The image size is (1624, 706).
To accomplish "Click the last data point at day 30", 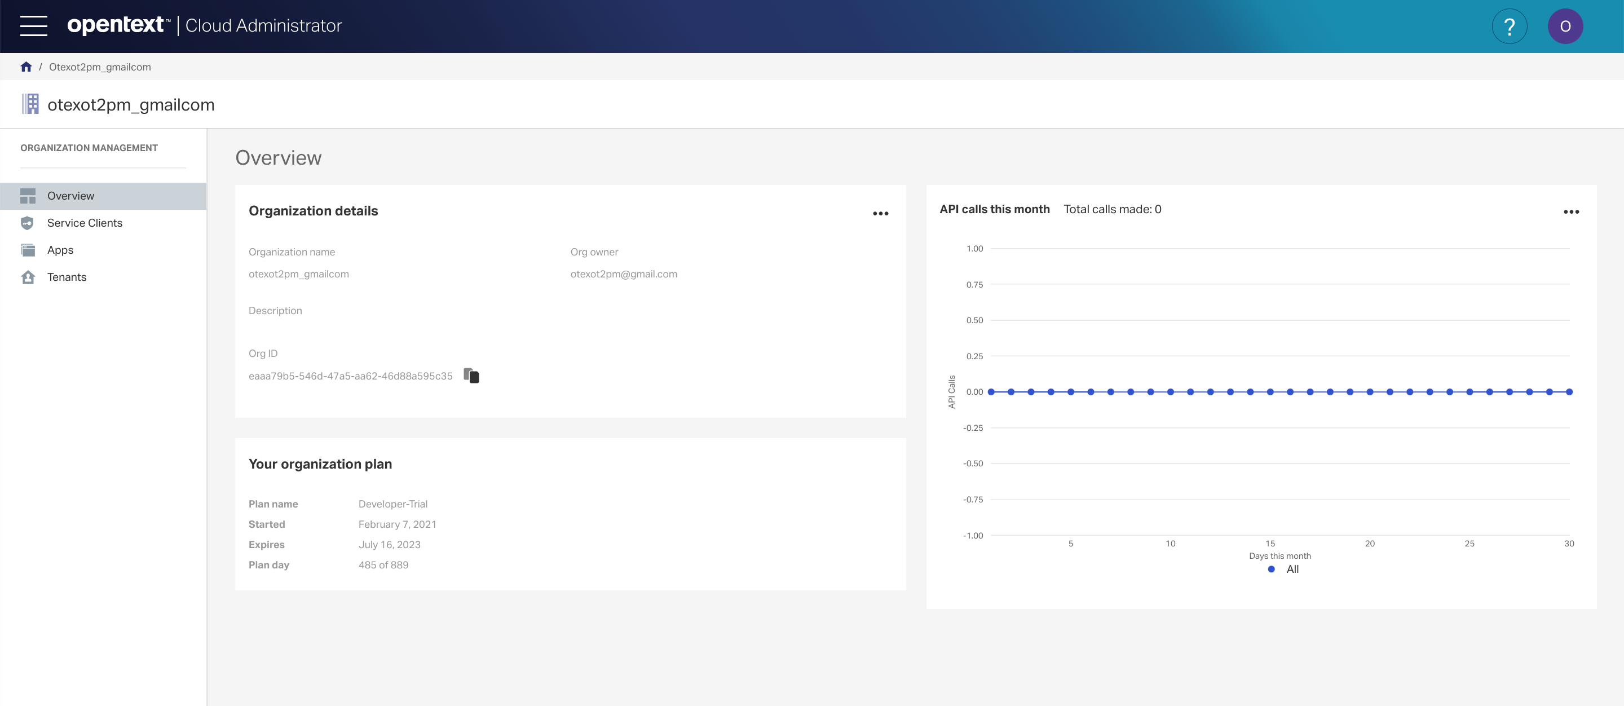I will click(x=1569, y=392).
